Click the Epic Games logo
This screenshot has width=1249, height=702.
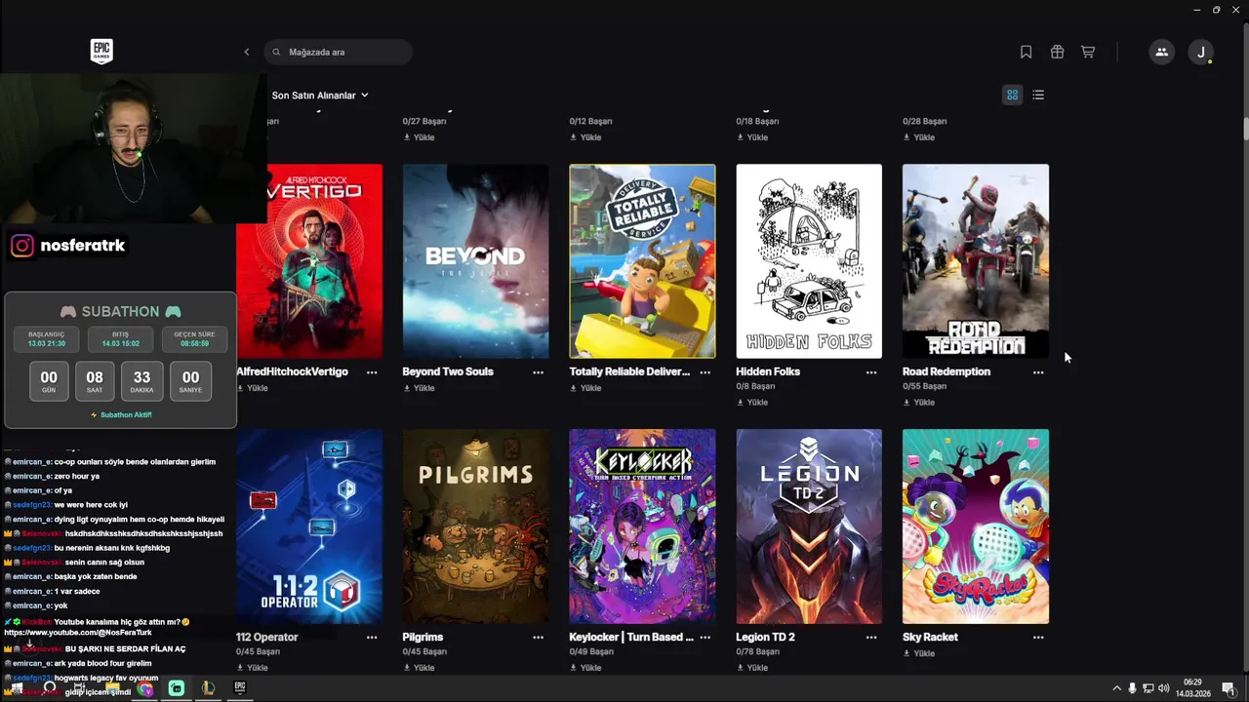click(101, 52)
